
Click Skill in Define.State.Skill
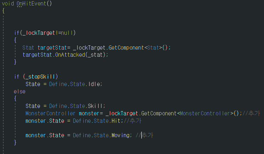tap(95, 106)
